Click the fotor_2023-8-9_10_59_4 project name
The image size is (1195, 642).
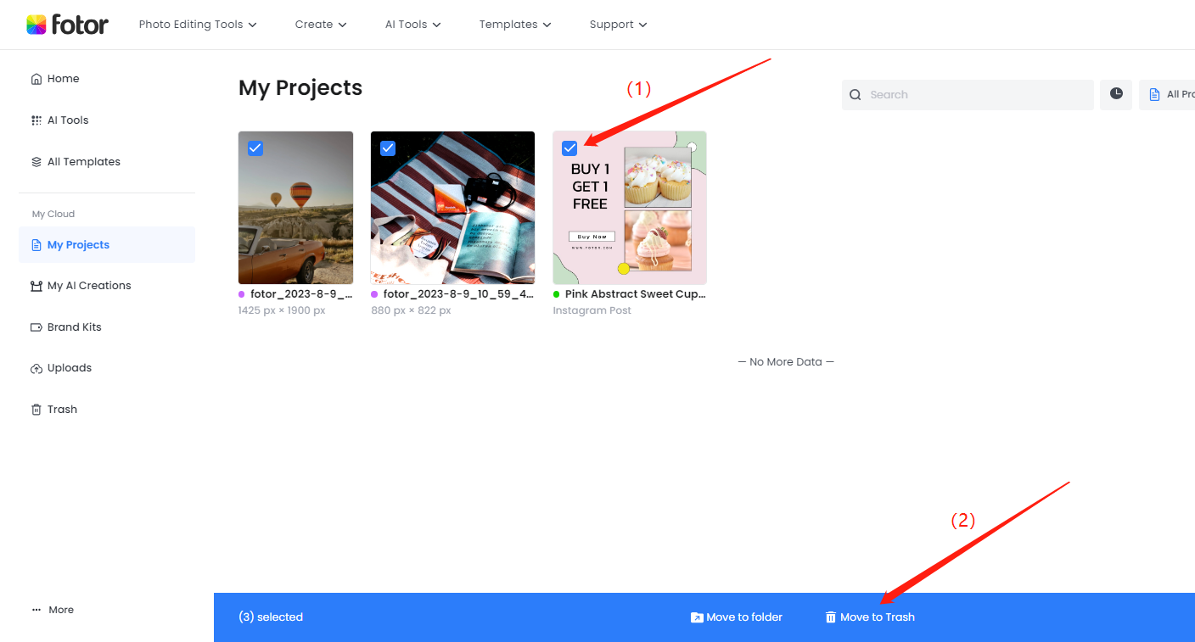458,294
